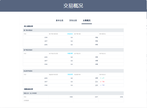Click 数值说明 link in 商品集中度指标 table
The image size is (147, 108).
coord(70,75)
